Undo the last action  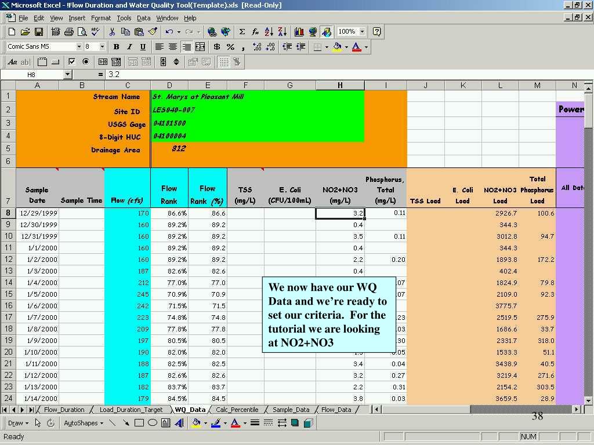169,32
